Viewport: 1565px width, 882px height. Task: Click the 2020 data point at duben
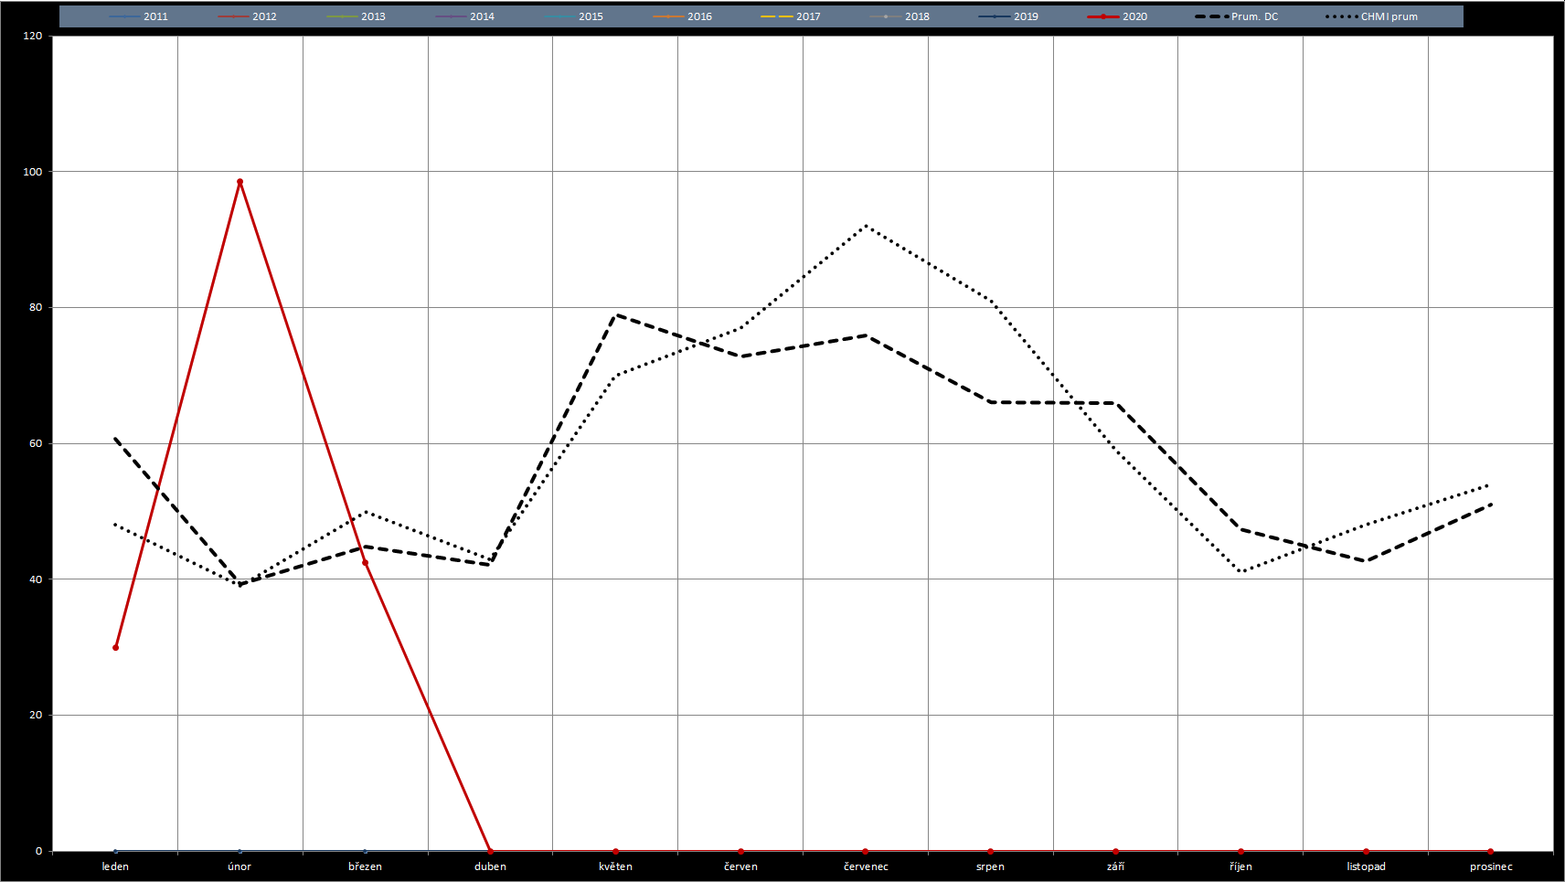coord(490,851)
